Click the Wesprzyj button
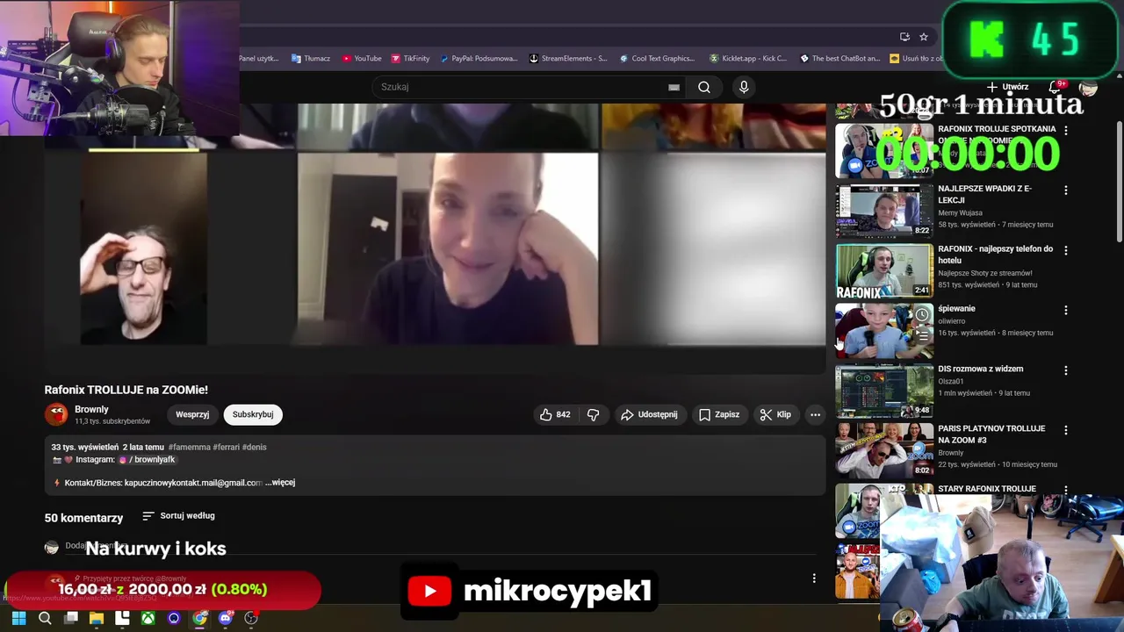 (192, 414)
